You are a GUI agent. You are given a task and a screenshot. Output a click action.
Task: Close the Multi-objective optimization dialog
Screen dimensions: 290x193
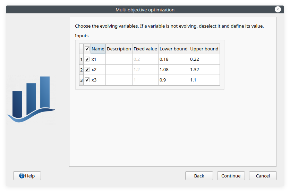point(278,10)
